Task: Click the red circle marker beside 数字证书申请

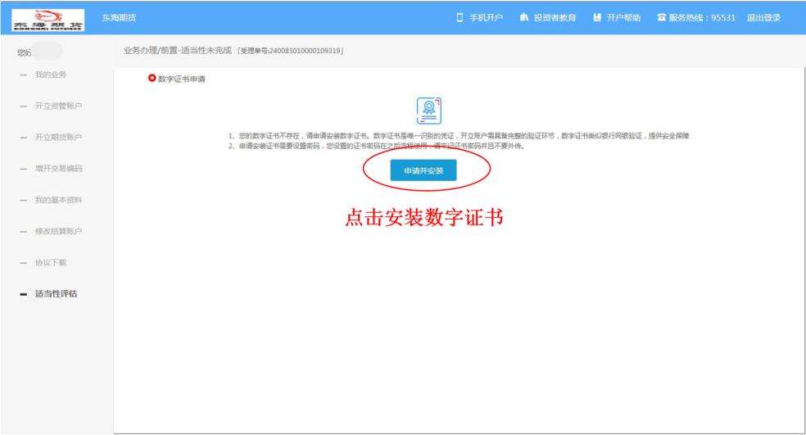Action: pyautogui.click(x=152, y=78)
